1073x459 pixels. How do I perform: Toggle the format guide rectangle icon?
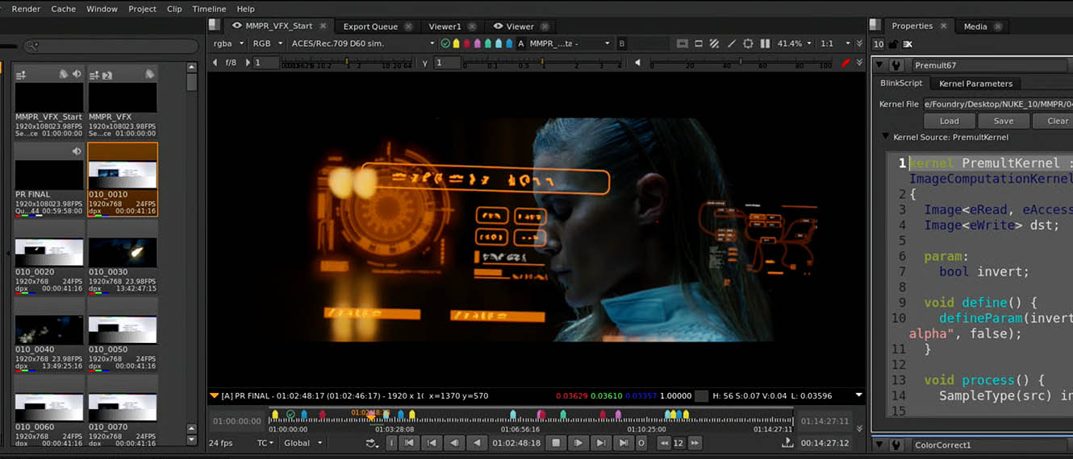click(699, 43)
